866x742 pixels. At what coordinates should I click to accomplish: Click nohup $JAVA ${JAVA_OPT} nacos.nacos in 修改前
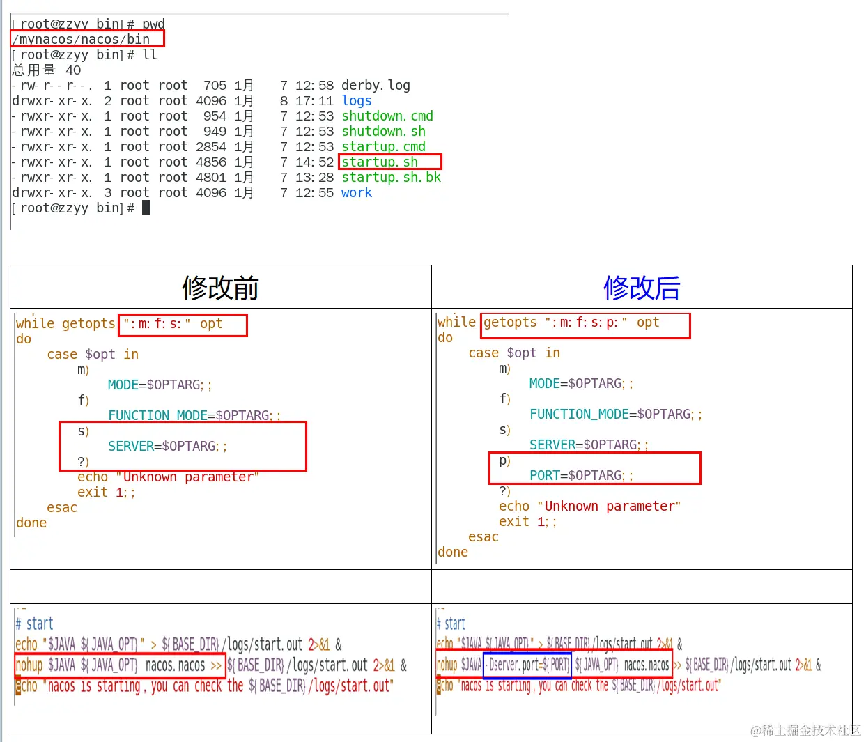tap(110, 665)
